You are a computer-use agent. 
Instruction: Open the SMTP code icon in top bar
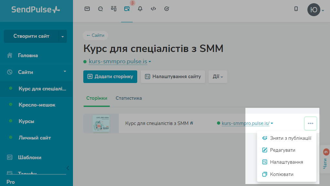tap(153, 9)
